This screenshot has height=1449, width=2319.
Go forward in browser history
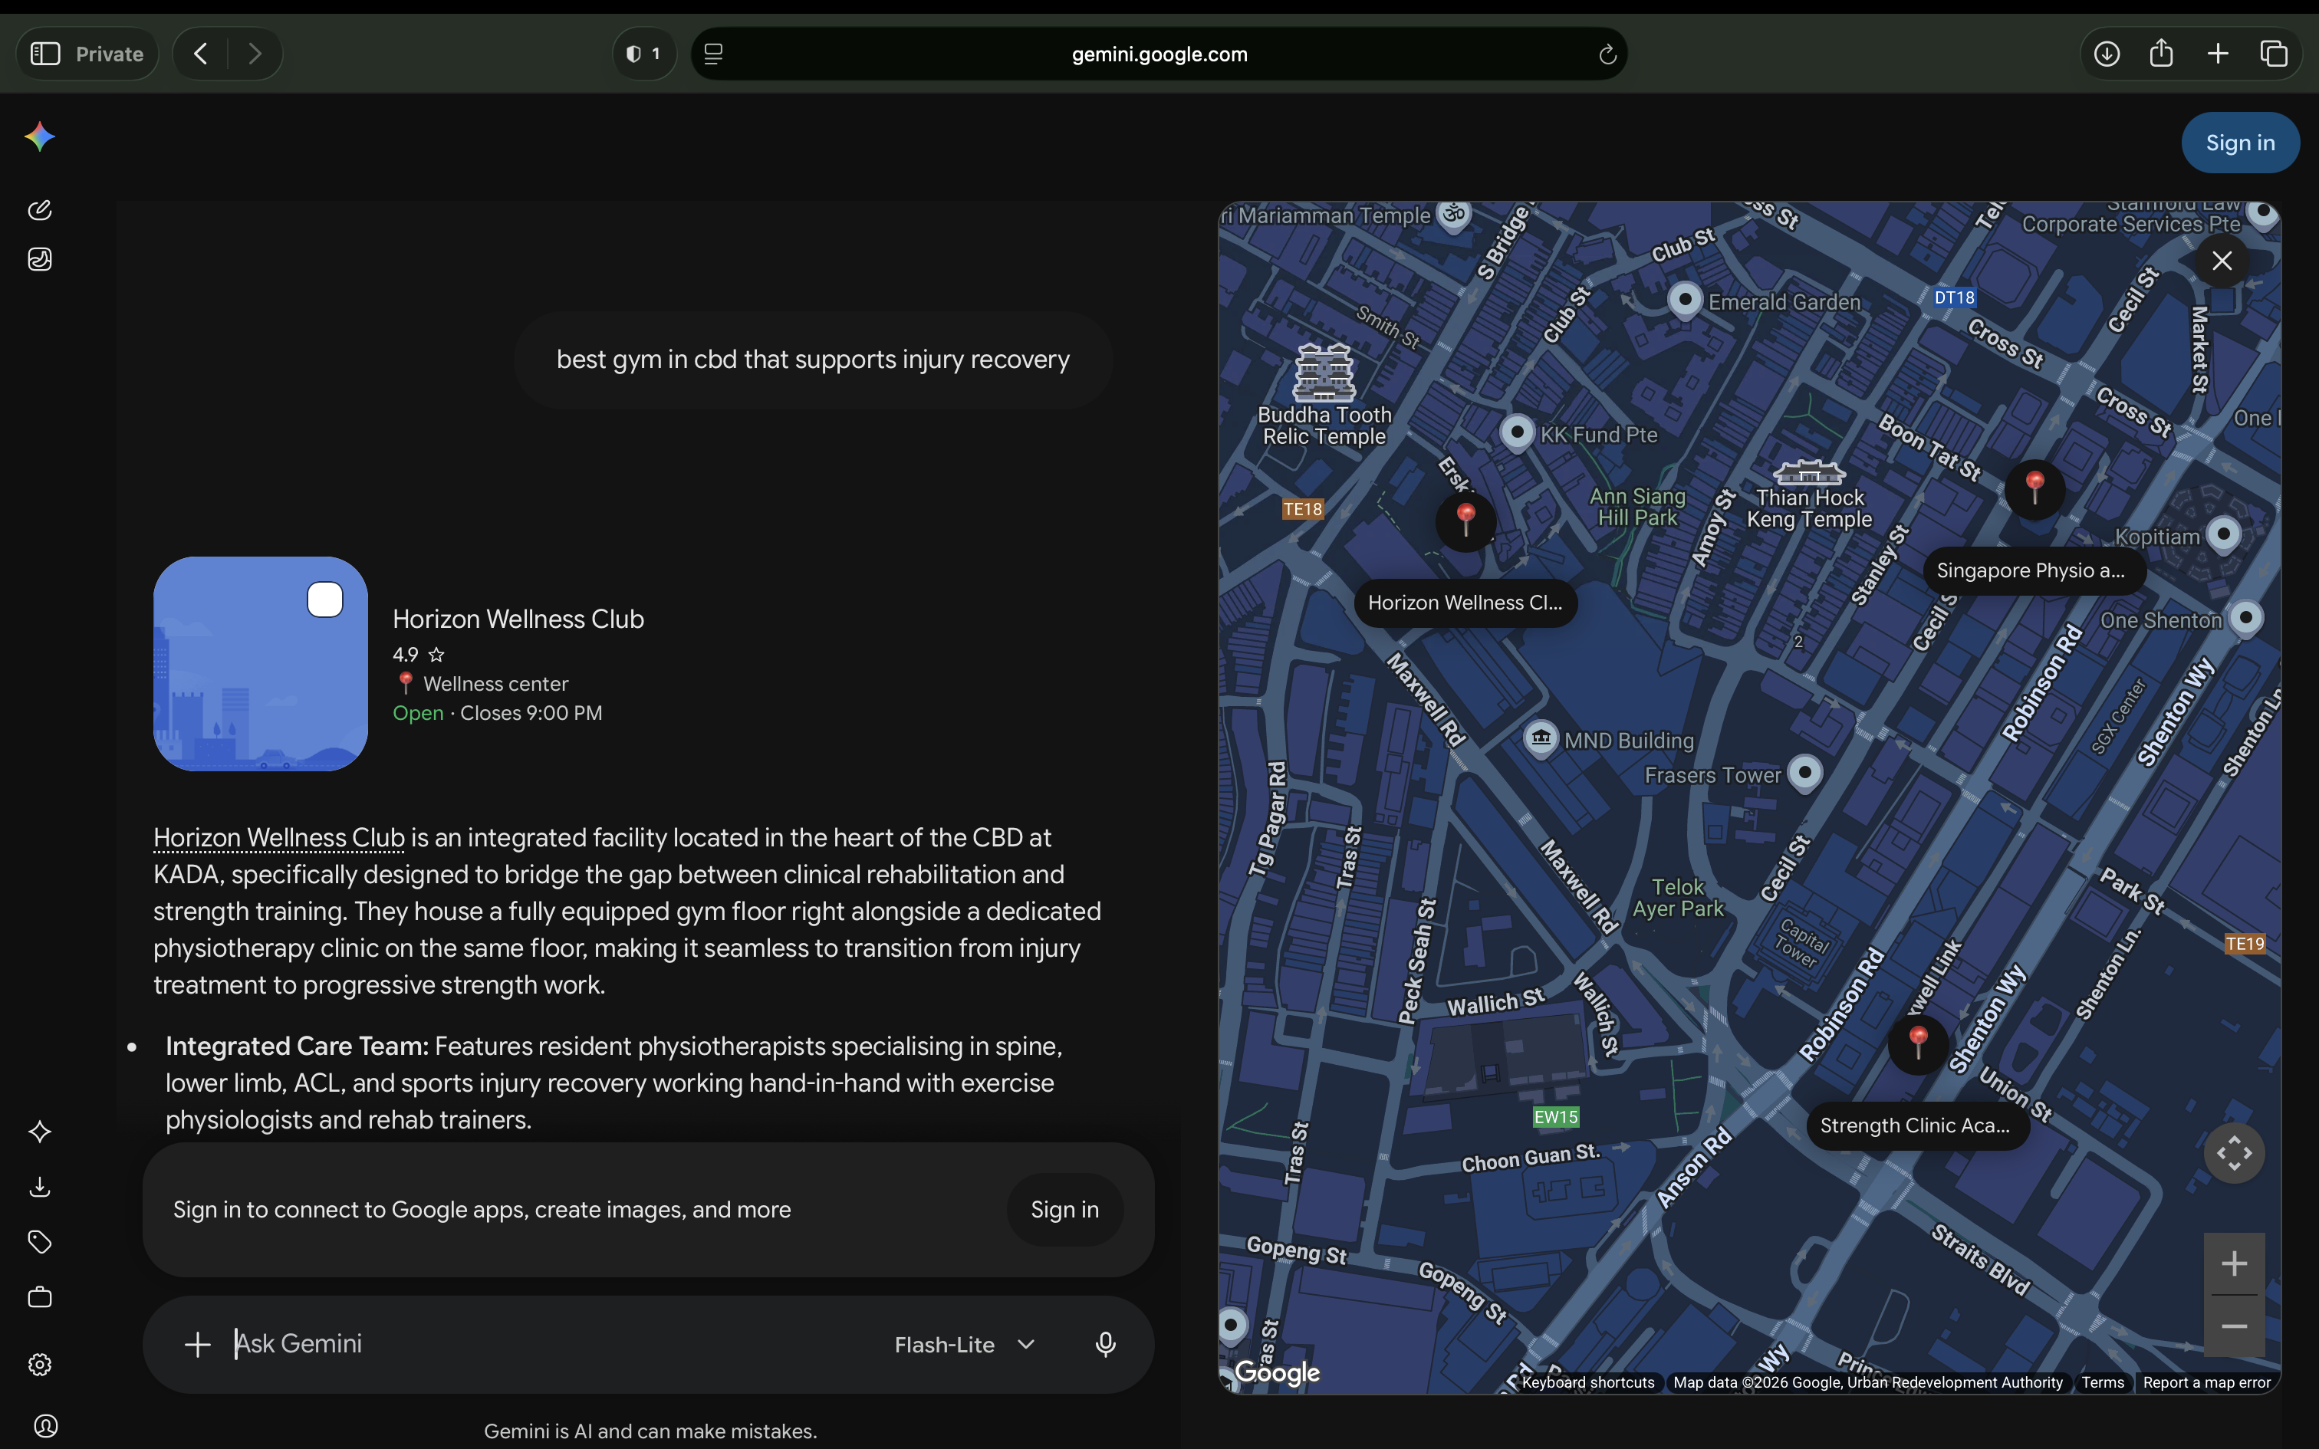[x=255, y=54]
